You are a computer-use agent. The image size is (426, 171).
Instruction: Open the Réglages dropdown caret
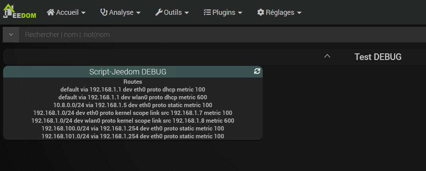299,13
